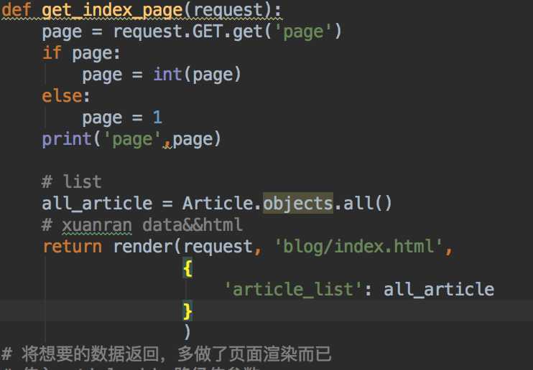Click the 'print' function call
This screenshot has height=370, width=533.
(67, 139)
